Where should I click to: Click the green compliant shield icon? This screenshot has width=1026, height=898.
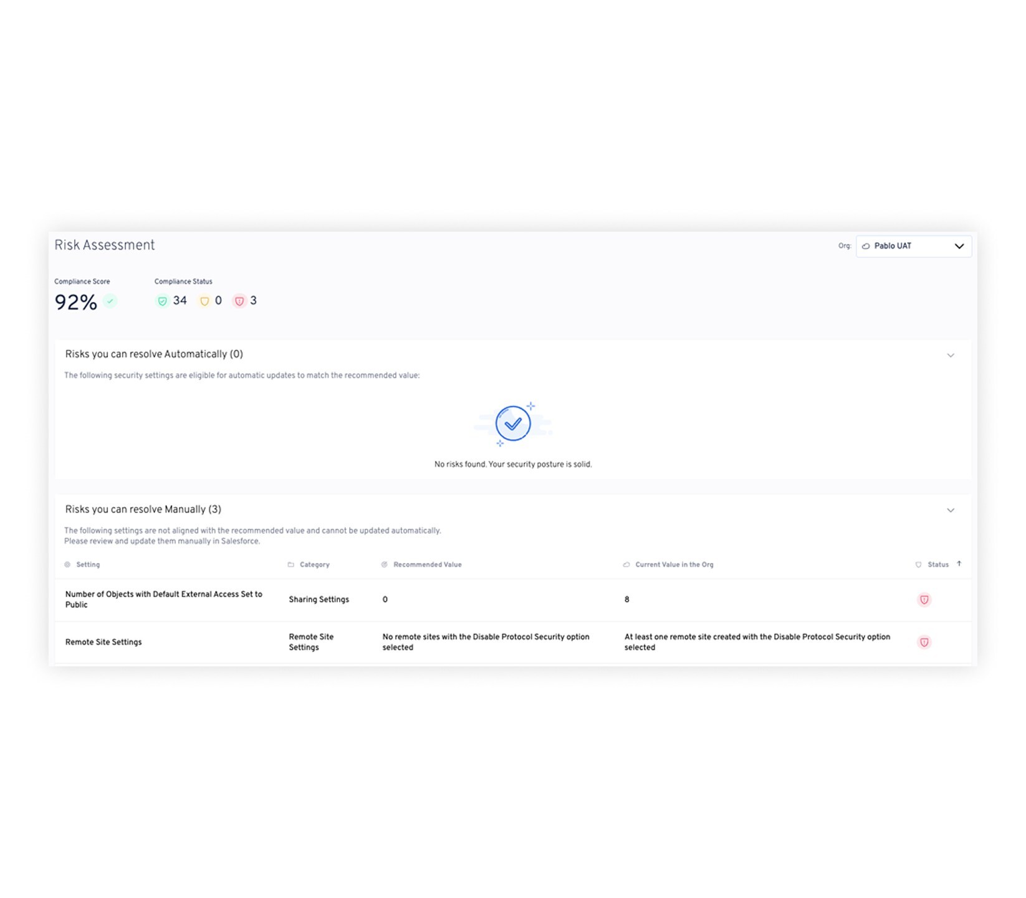tap(163, 301)
